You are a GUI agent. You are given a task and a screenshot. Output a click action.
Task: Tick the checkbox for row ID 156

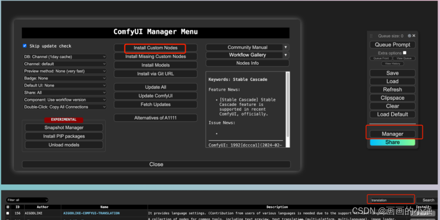point(8,213)
